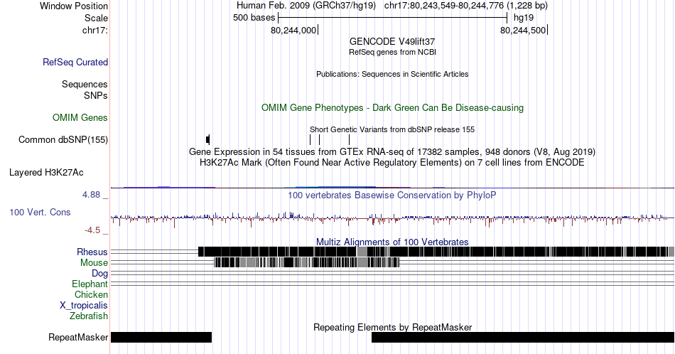Click the chr17: ruler label

pyautogui.click(x=94, y=31)
